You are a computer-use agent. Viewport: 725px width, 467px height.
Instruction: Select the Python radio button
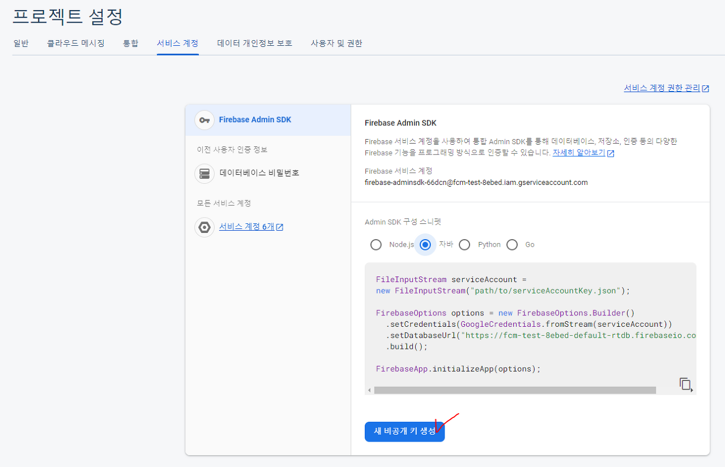pos(464,245)
